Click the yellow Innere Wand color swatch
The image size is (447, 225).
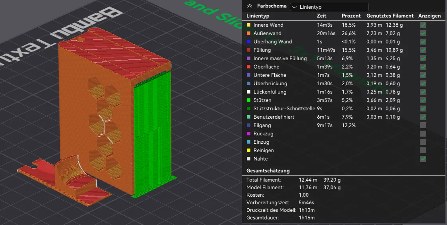[x=248, y=25]
